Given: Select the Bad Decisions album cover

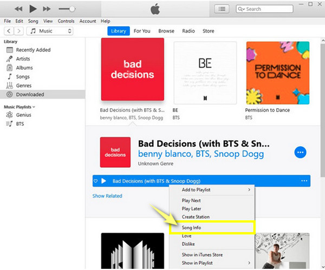Looking at the screenshot, I should coord(133,69).
